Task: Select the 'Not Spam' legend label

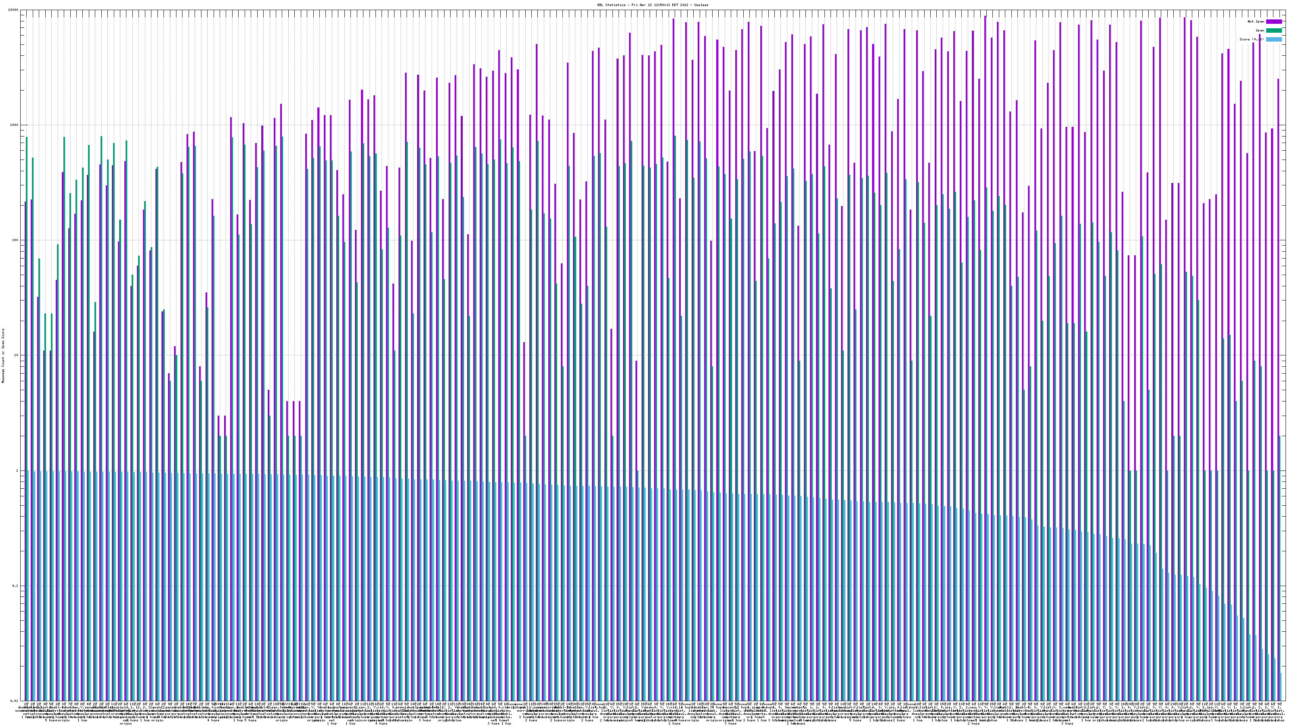Action: pos(1256,21)
